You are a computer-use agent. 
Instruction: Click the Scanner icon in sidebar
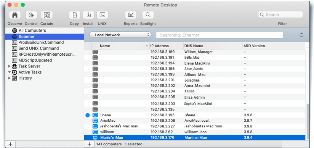point(14,37)
